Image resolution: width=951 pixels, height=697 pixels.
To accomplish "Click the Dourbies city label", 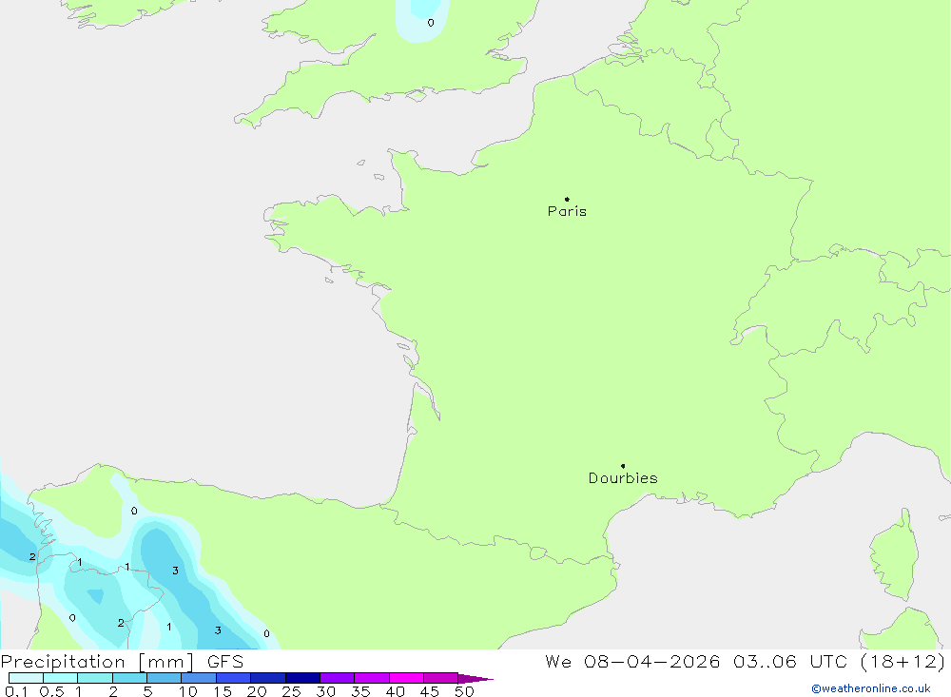I will point(623,478).
